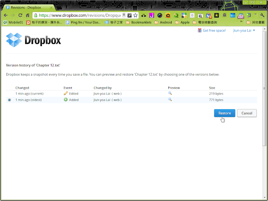The image size is (268, 201).
Task: Open the Apple bookmark folder
Action: [182, 22]
